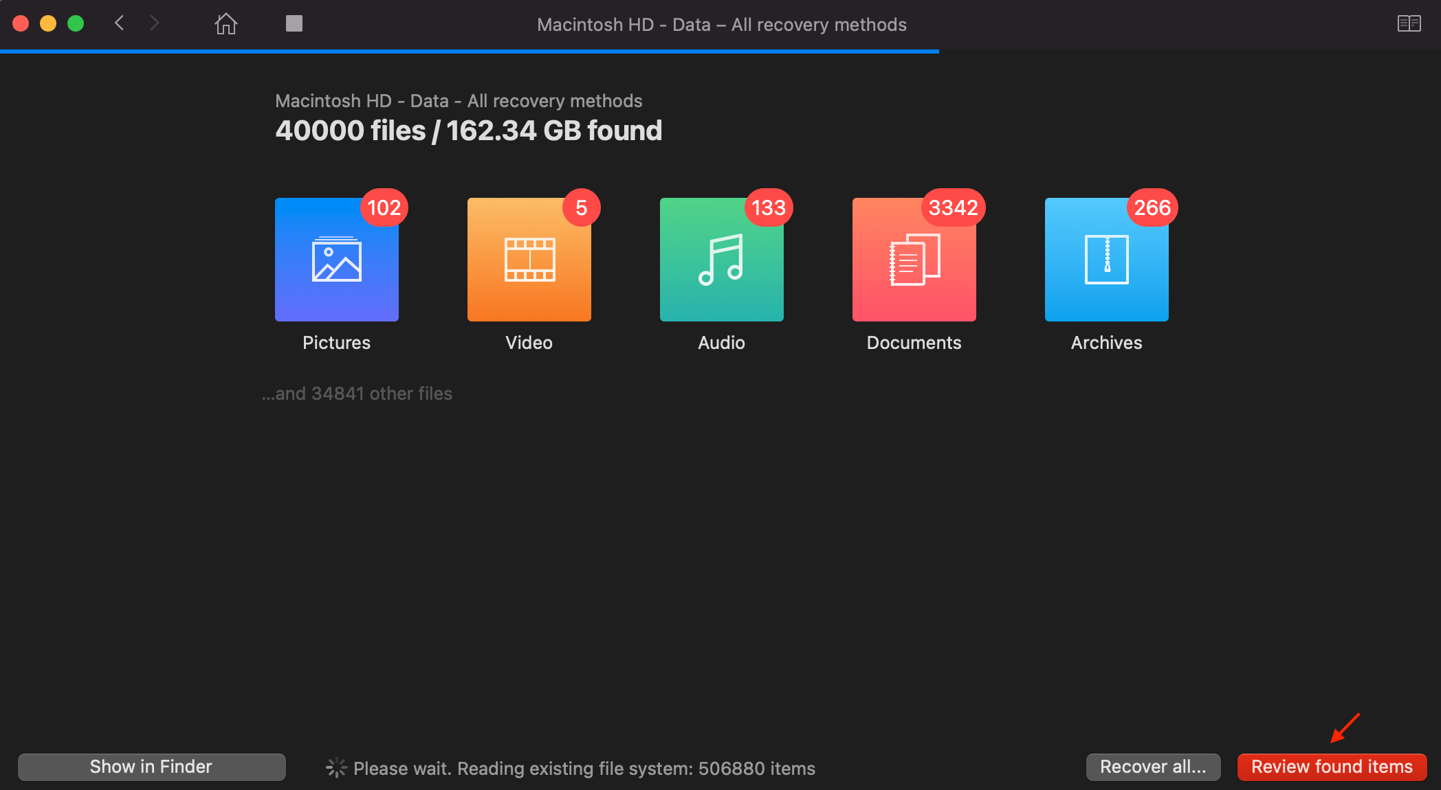Navigate forward to next screen
The image size is (1441, 790).
[155, 23]
